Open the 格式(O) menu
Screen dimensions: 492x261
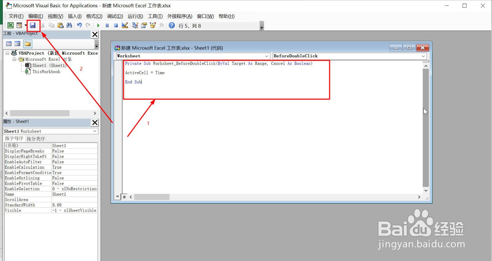(x=94, y=16)
